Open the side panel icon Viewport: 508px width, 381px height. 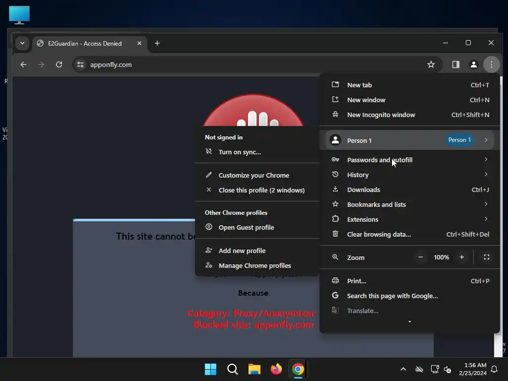click(x=456, y=64)
